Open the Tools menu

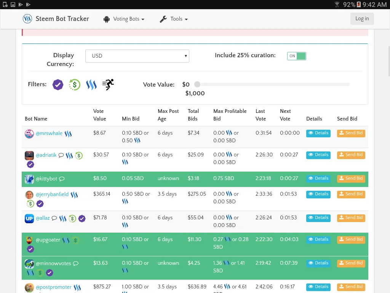coord(174,19)
